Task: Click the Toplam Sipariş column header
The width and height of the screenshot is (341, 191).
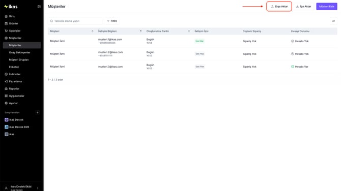Action: tap(252, 31)
